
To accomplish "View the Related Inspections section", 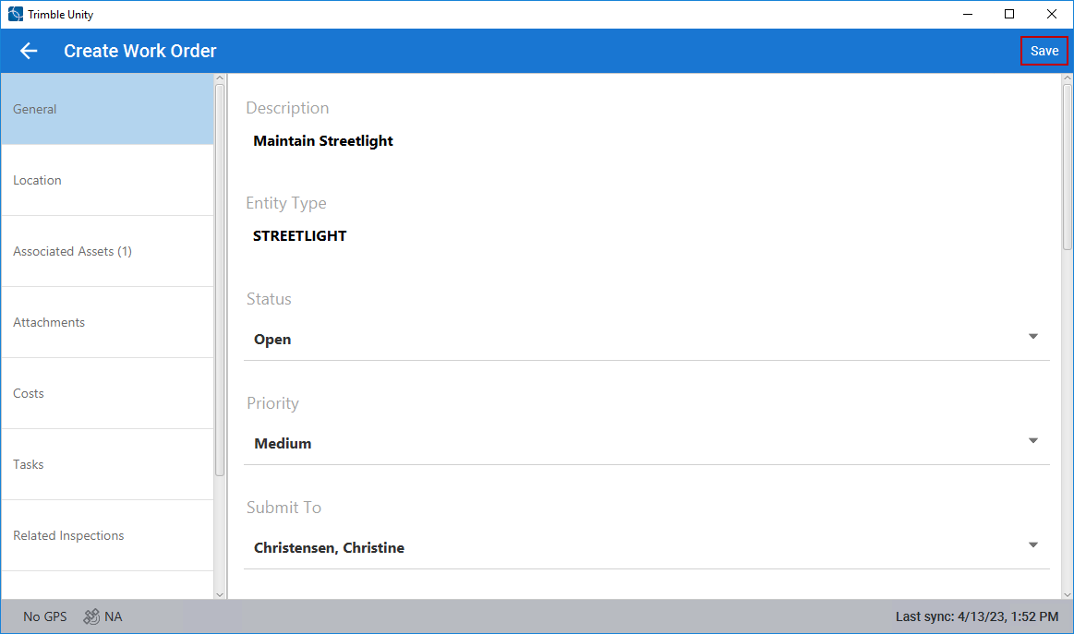I will click(107, 535).
